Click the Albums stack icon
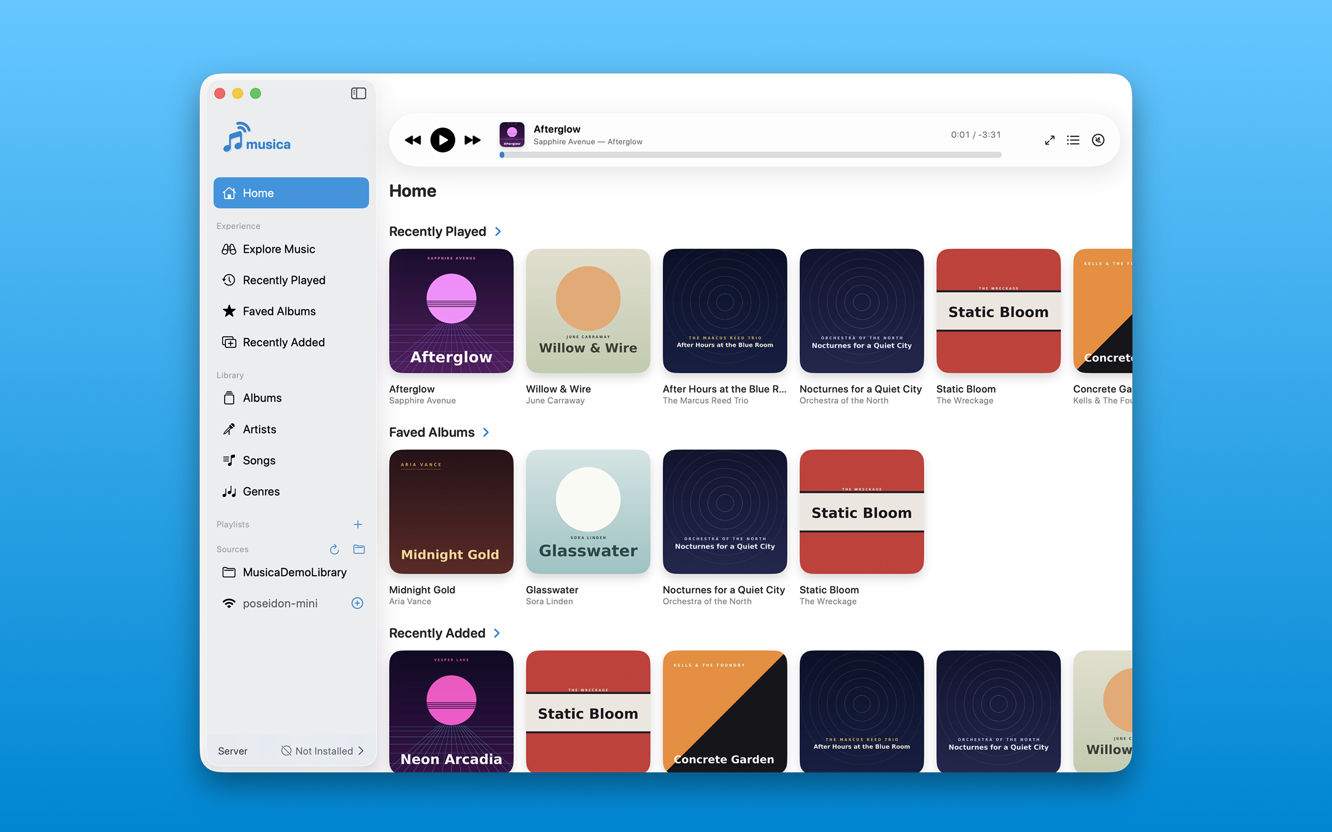Viewport: 1332px width, 832px height. tap(229, 398)
